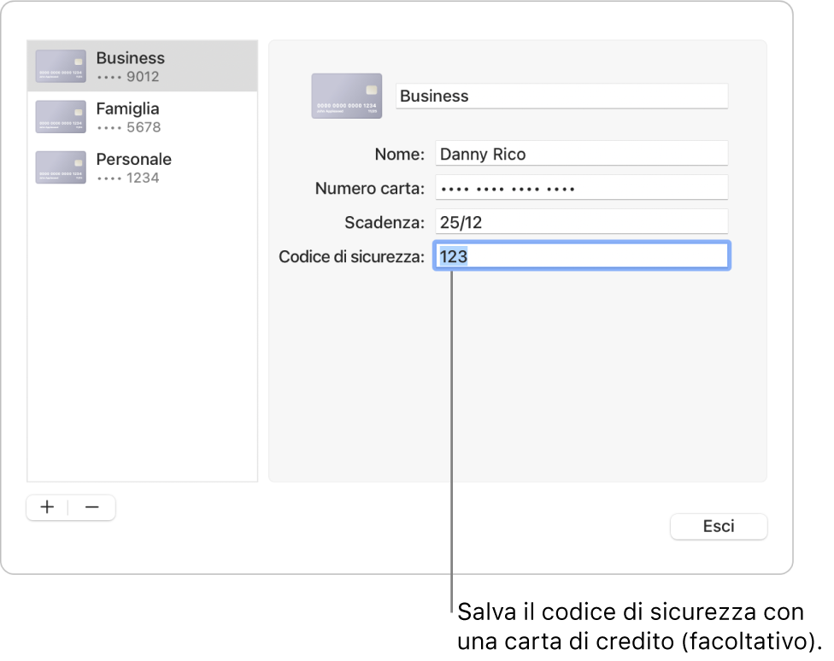
Task: Select the 'Personale' name in the card list
Action: tap(133, 159)
